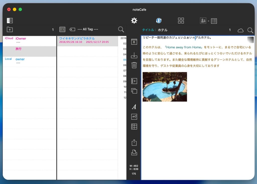Toggle the calendar date filter
Screen dimensions: 257x184
coord(62,29)
